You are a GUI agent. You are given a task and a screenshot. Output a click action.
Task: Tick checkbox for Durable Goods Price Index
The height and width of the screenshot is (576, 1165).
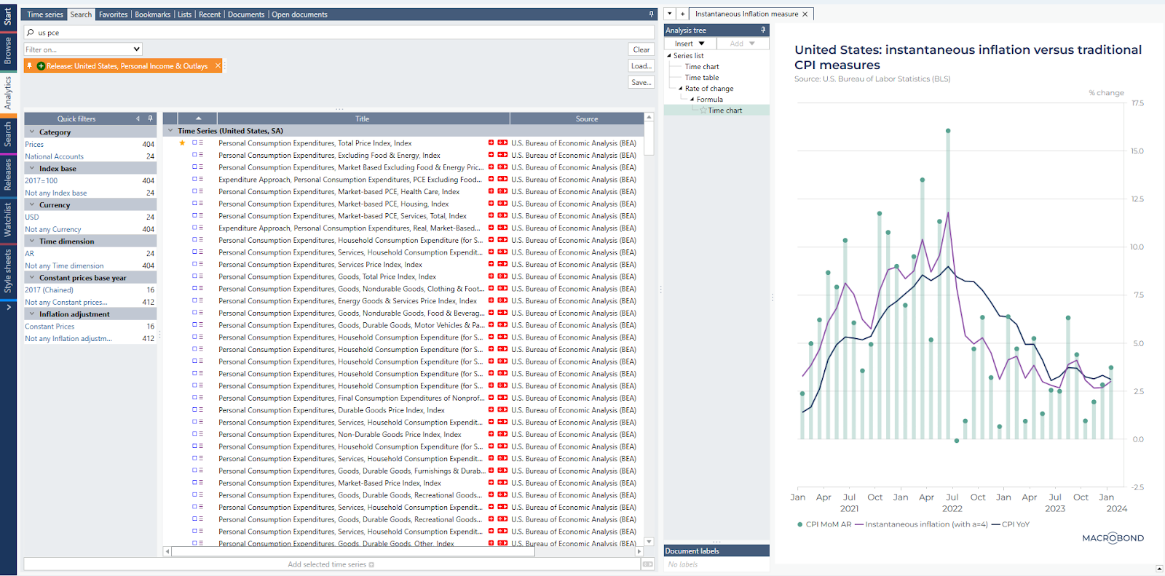point(194,409)
